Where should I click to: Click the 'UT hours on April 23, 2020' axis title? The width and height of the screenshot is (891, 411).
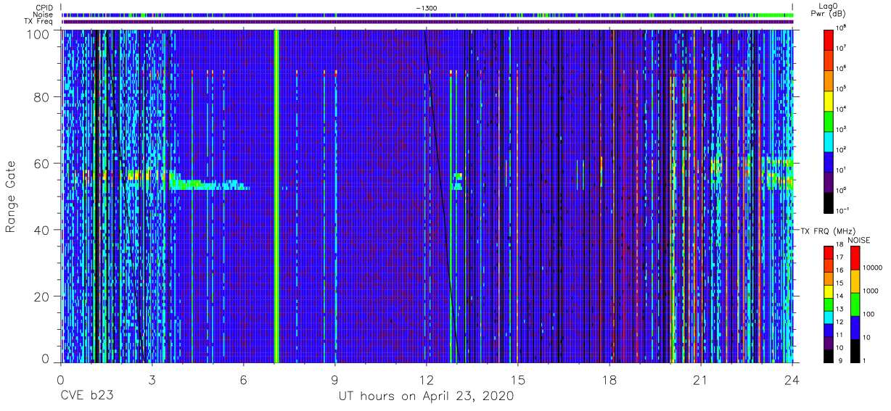coord(426,397)
